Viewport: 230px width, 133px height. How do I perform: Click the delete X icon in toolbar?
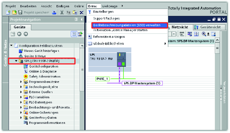pyautogui.click(x=81, y=12)
